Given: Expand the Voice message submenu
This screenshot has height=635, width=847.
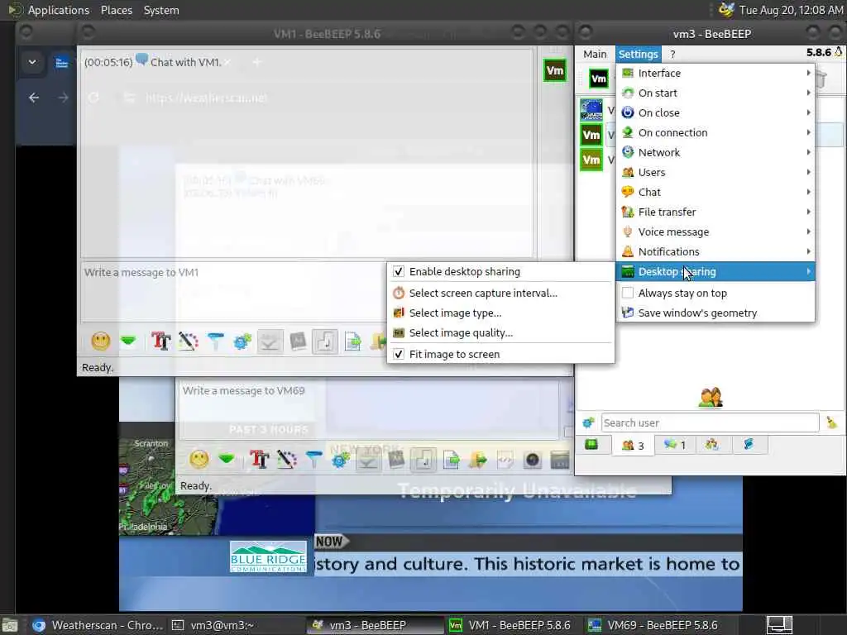Looking at the screenshot, I should 715,232.
